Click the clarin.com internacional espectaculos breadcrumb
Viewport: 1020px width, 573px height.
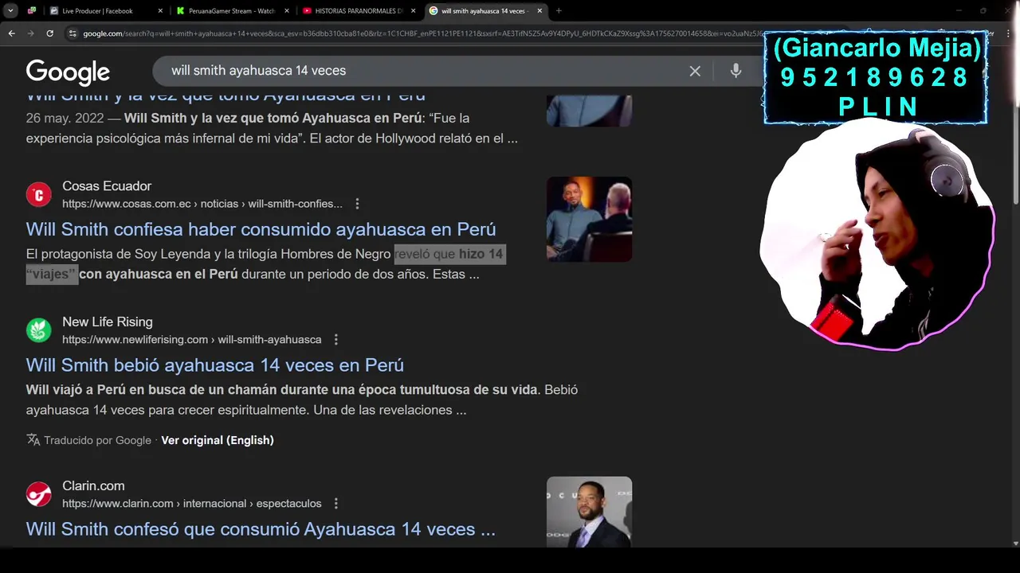click(192, 504)
